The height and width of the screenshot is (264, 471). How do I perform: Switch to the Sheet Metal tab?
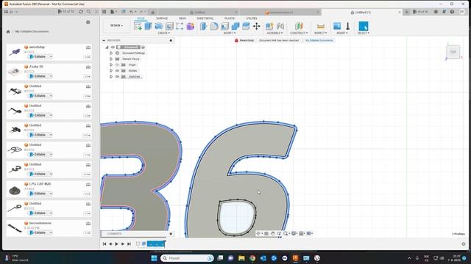tap(205, 18)
